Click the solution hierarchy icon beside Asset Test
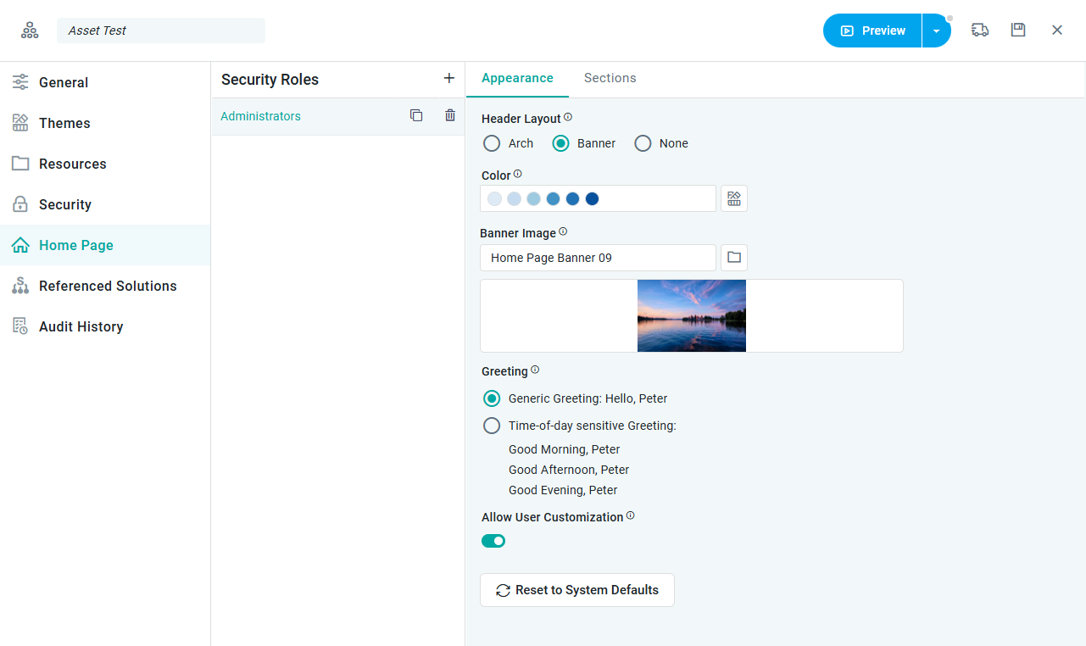The height and width of the screenshot is (646, 1086). 30,31
